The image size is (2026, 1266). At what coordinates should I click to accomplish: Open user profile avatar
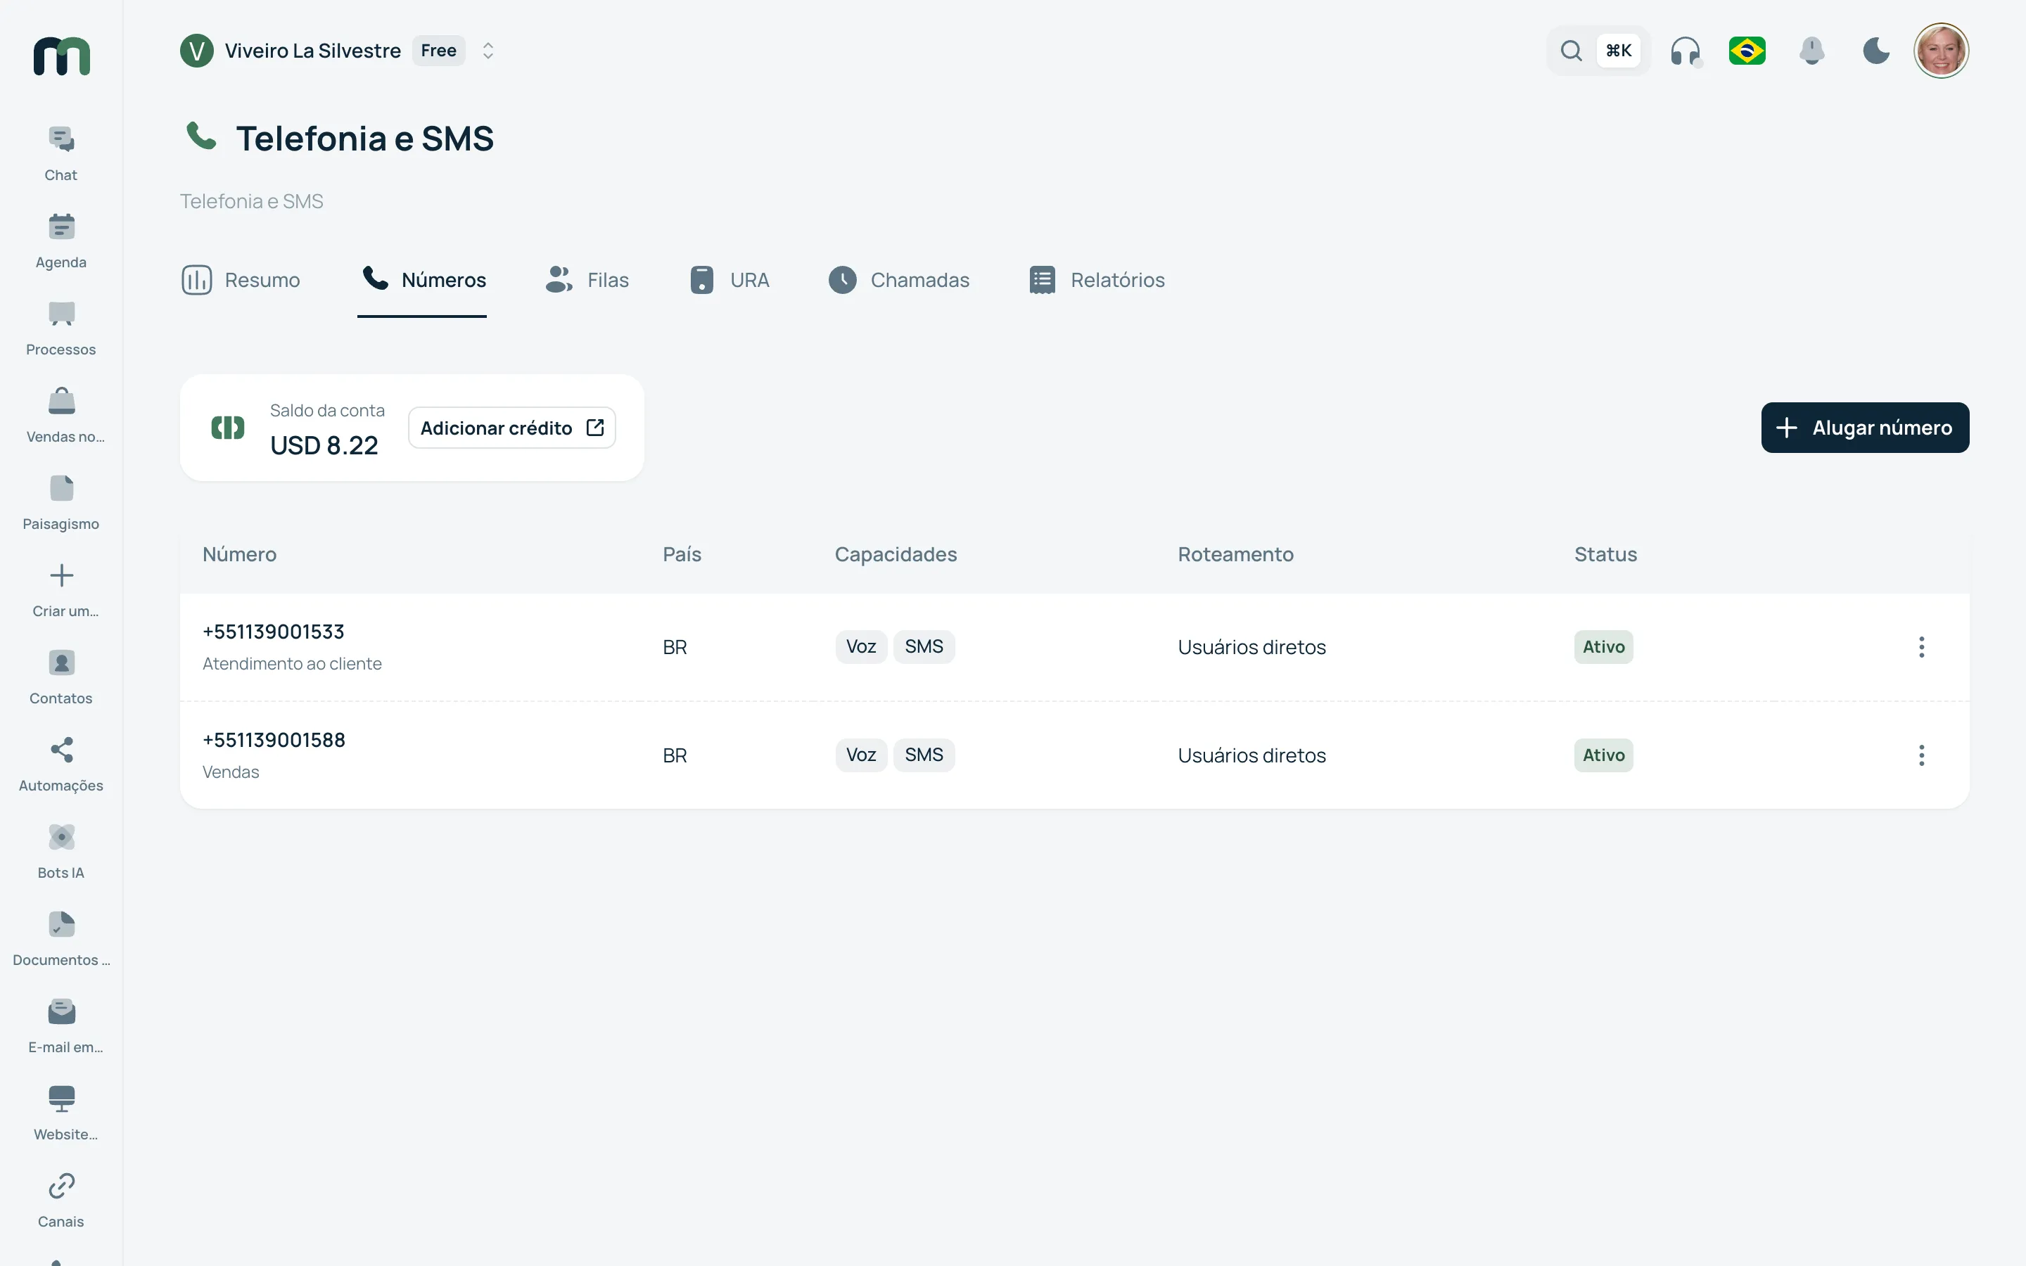point(1942,51)
